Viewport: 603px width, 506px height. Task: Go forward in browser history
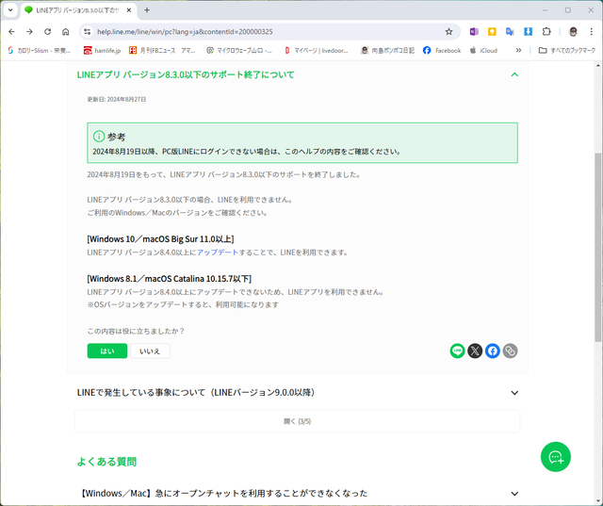(x=29, y=31)
